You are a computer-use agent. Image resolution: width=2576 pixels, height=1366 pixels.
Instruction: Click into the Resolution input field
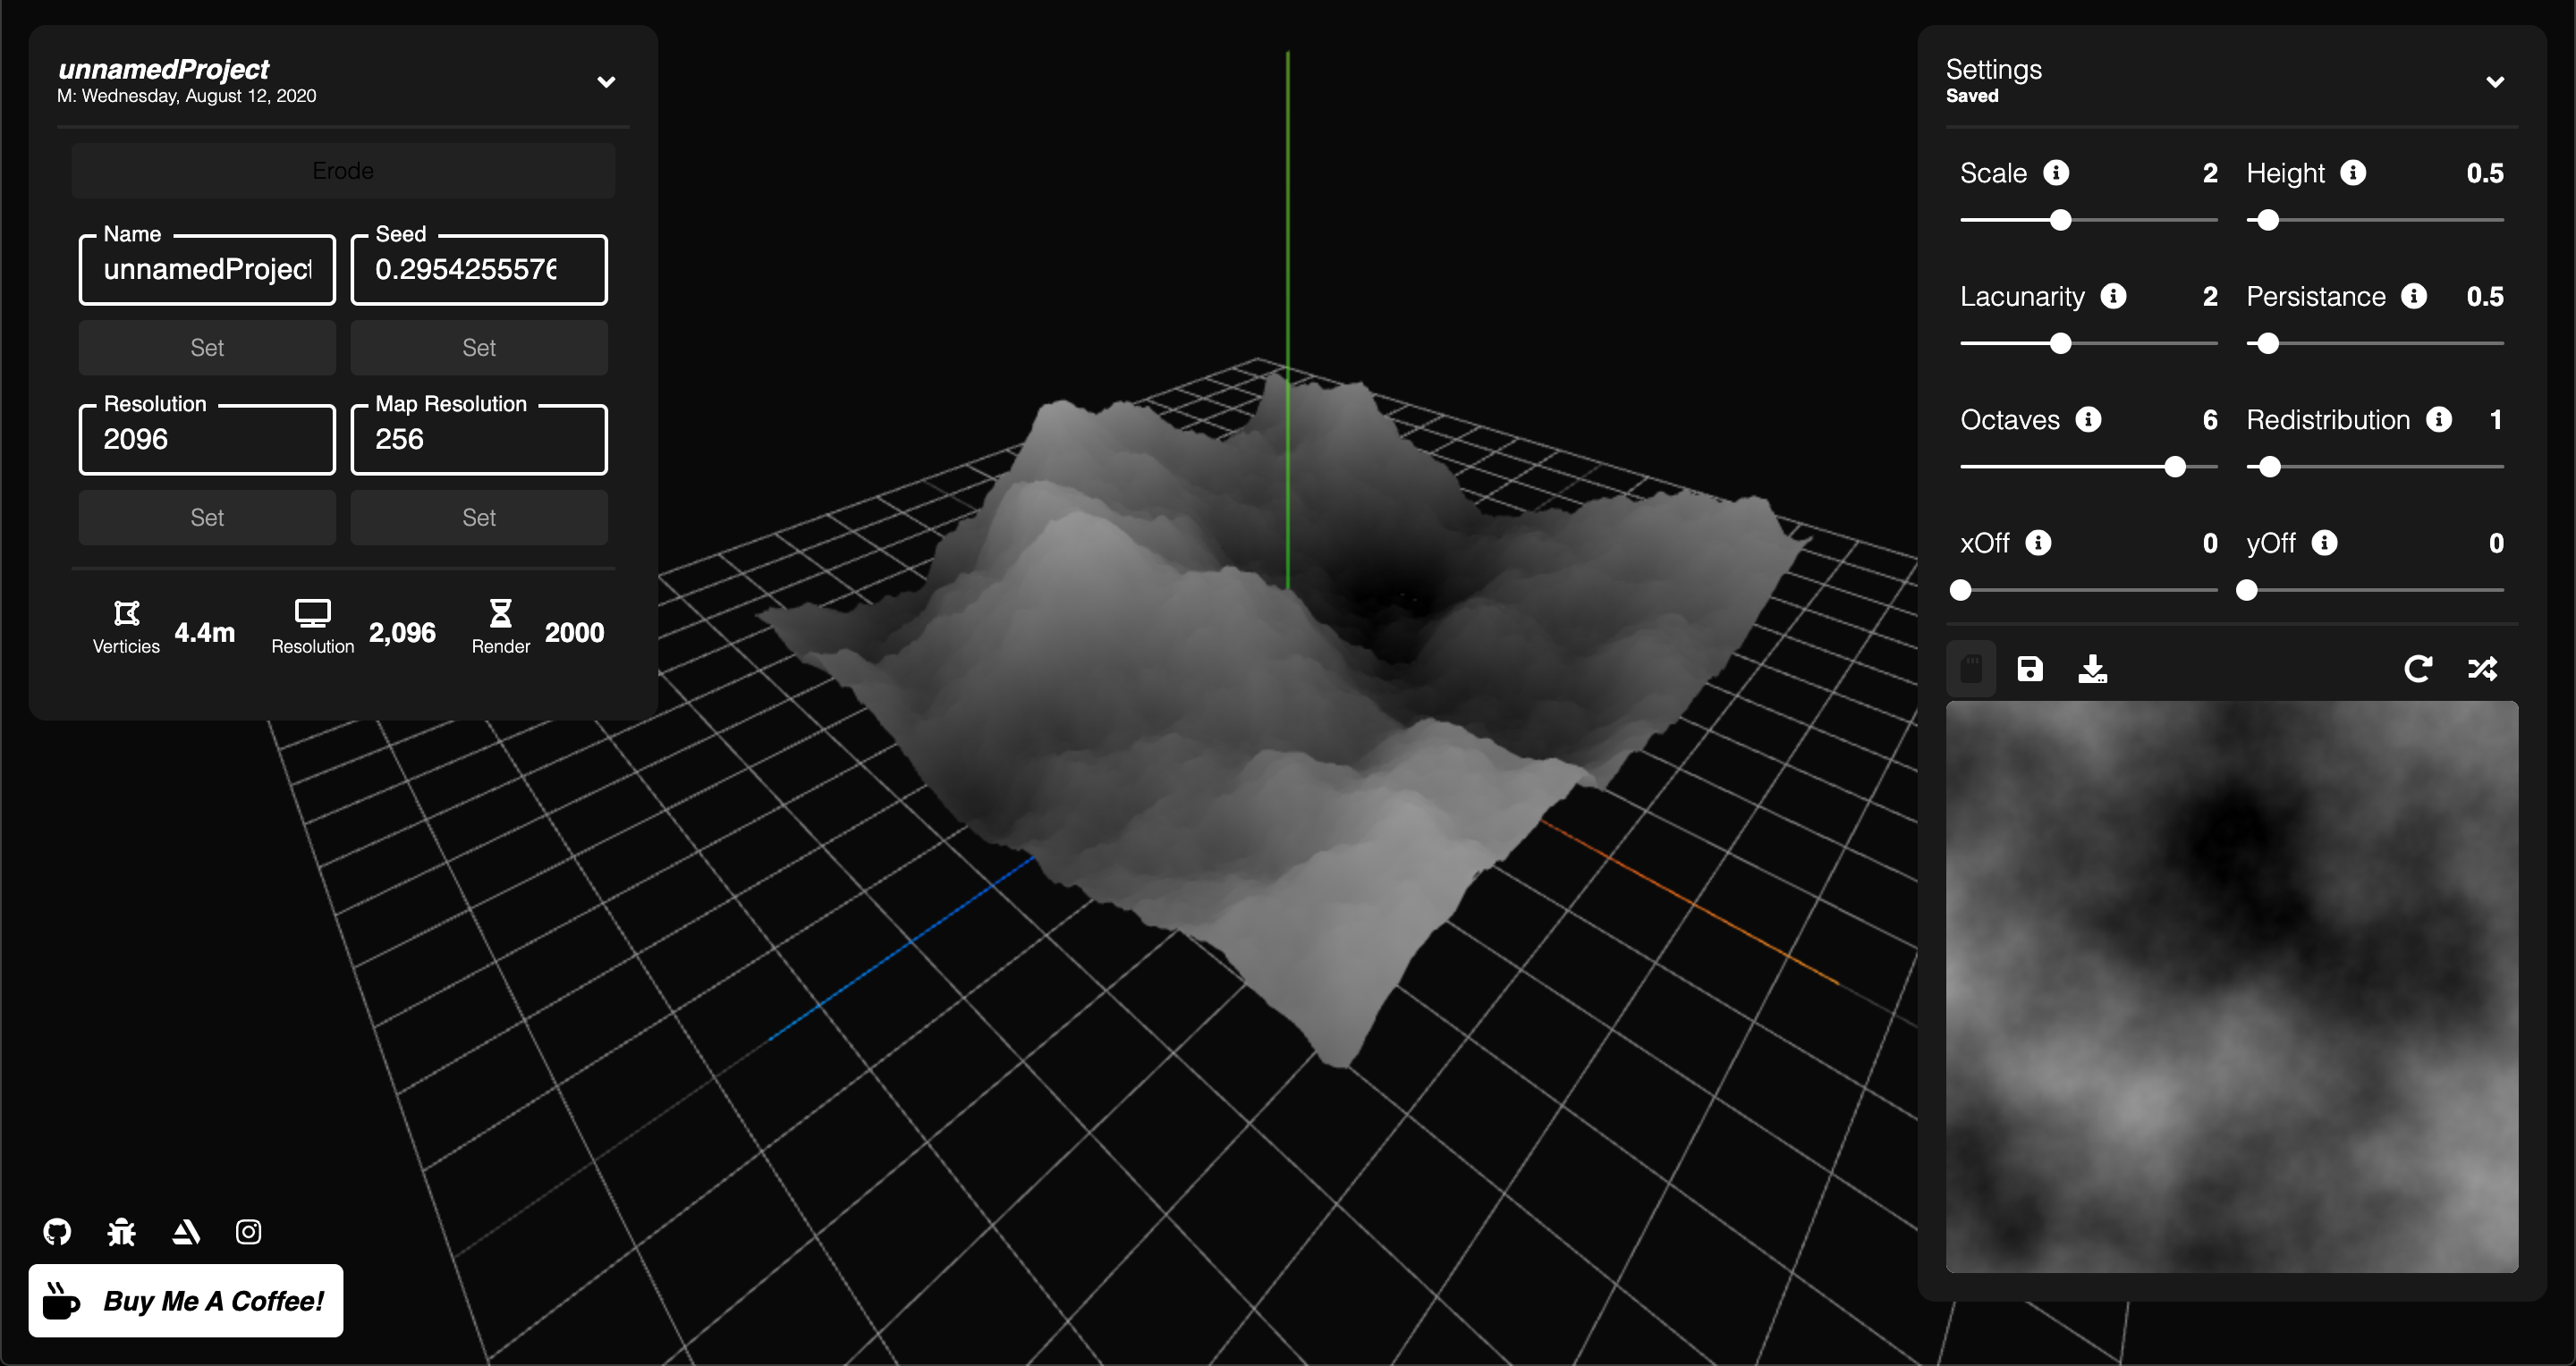(x=207, y=440)
